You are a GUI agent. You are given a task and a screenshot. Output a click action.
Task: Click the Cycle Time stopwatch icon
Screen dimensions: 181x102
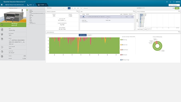(2, 52)
